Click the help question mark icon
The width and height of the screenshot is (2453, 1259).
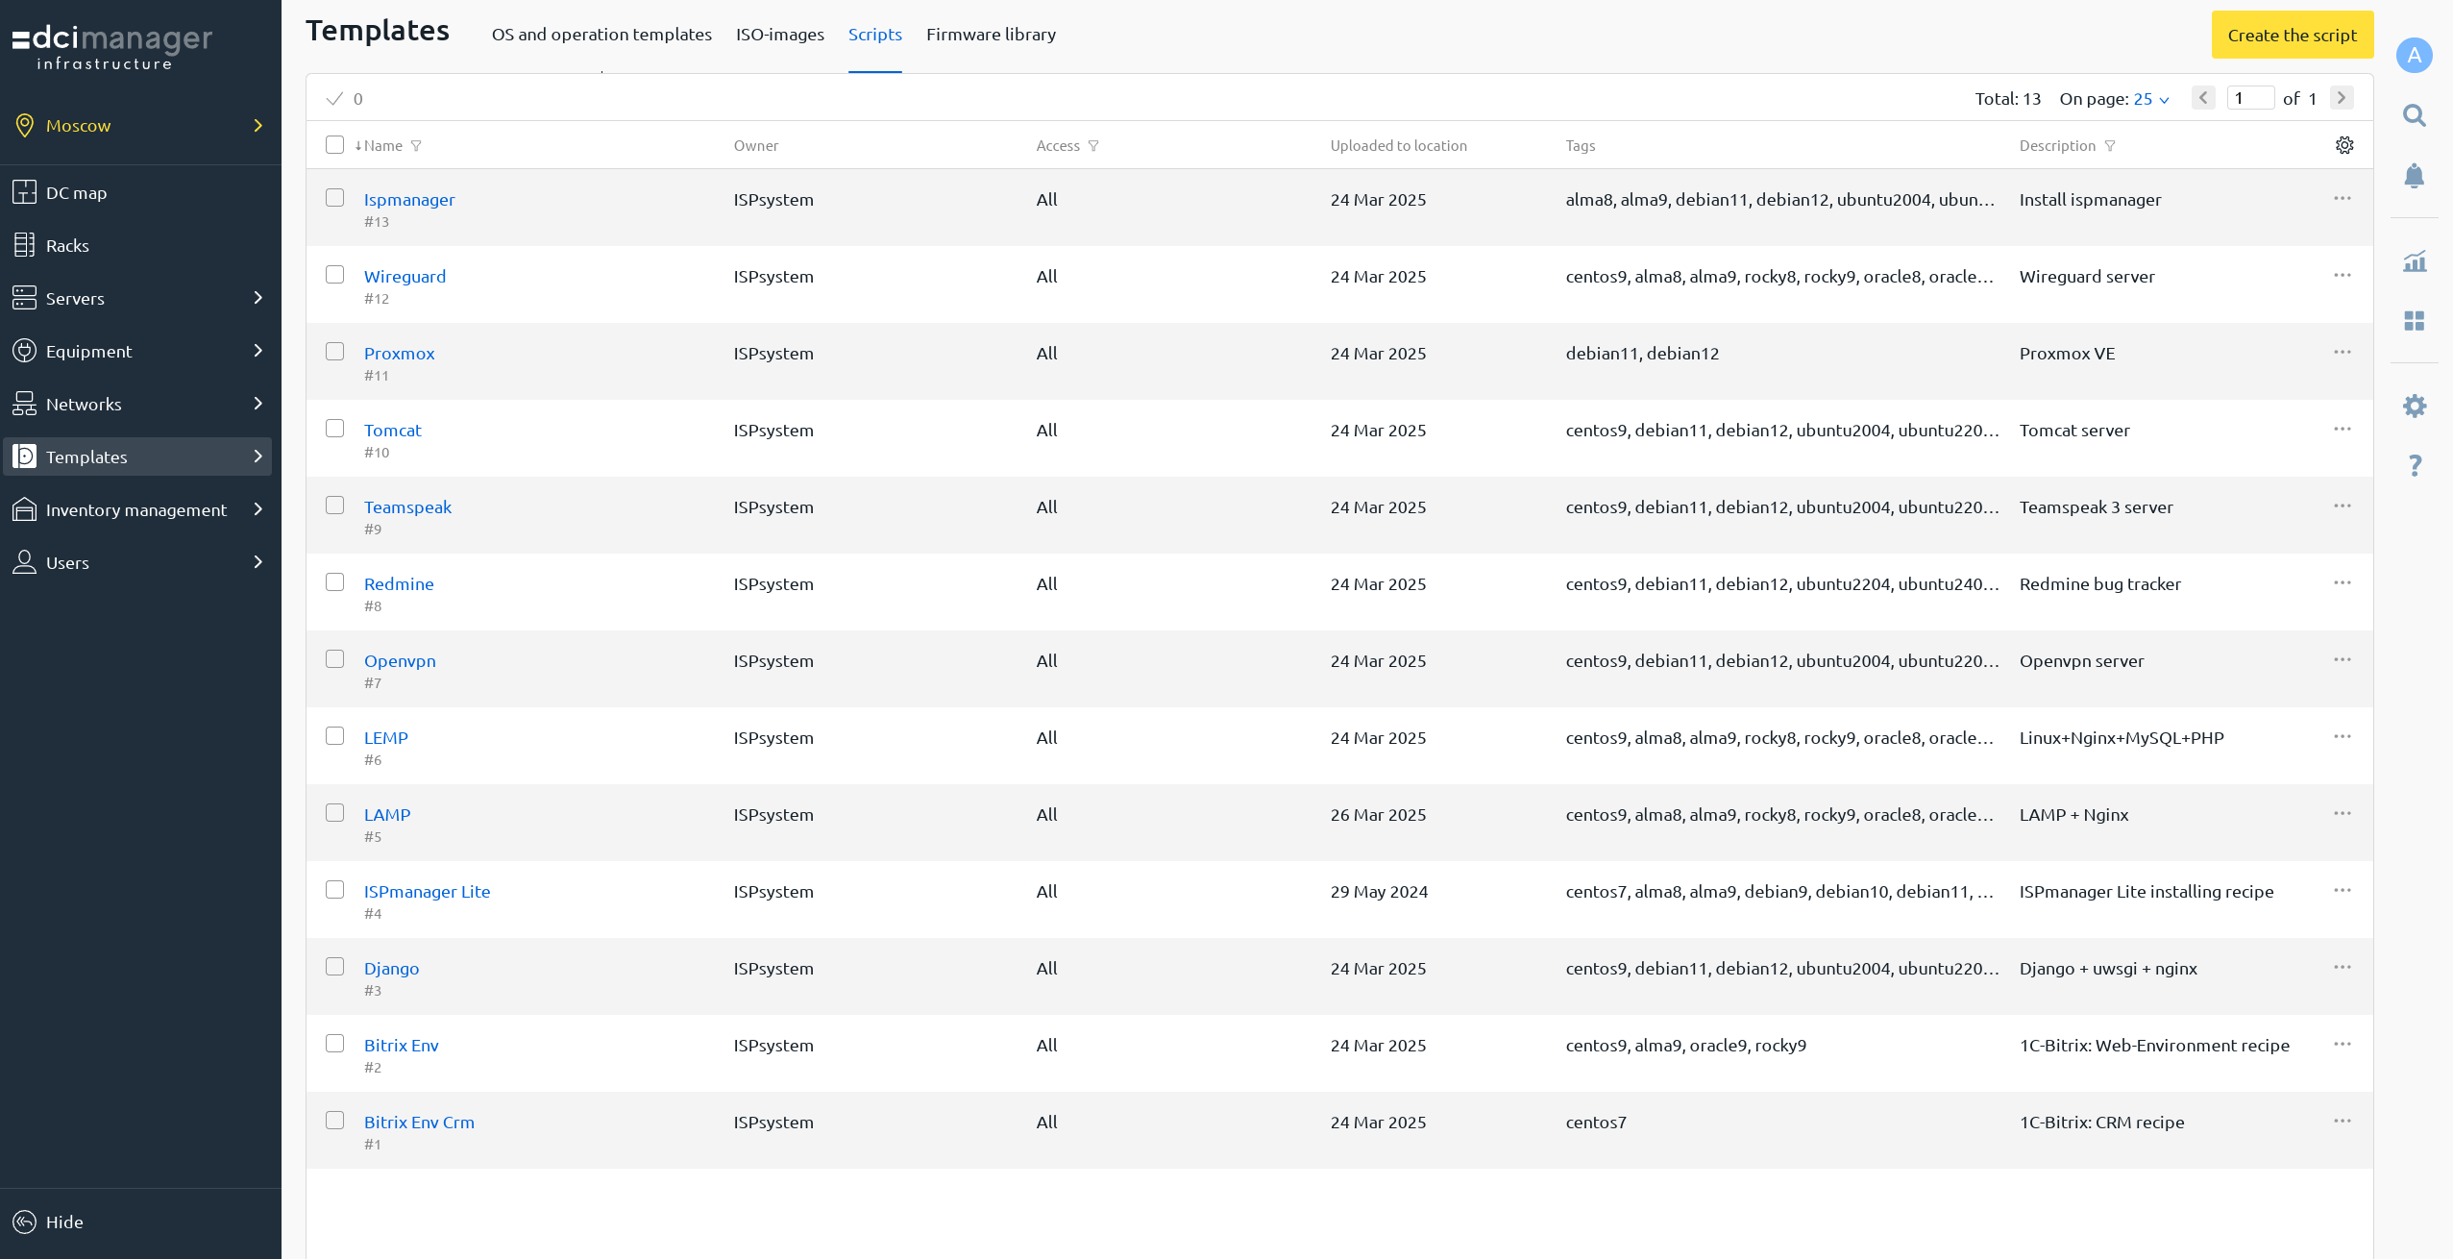click(x=2414, y=466)
